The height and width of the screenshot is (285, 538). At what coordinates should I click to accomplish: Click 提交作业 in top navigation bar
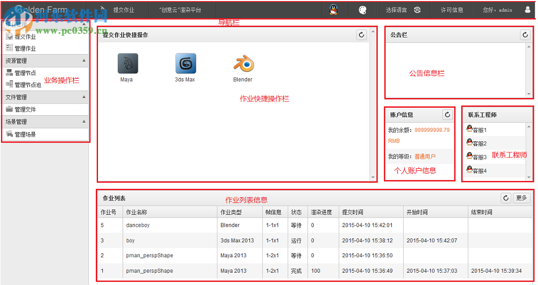pyautogui.click(x=124, y=10)
